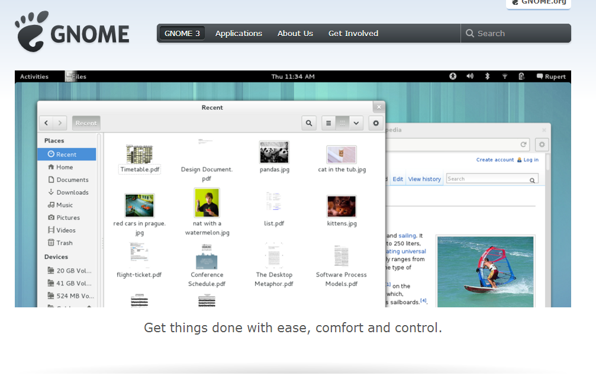This screenshot has height=379, width=596.
Task: Close the Recent files window
Action: pos(379,107)
